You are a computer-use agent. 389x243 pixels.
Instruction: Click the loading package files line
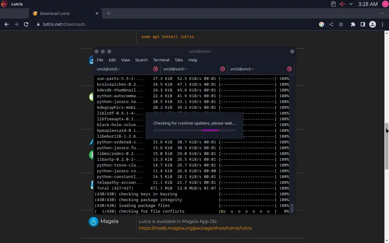click(x=193, y=206)
